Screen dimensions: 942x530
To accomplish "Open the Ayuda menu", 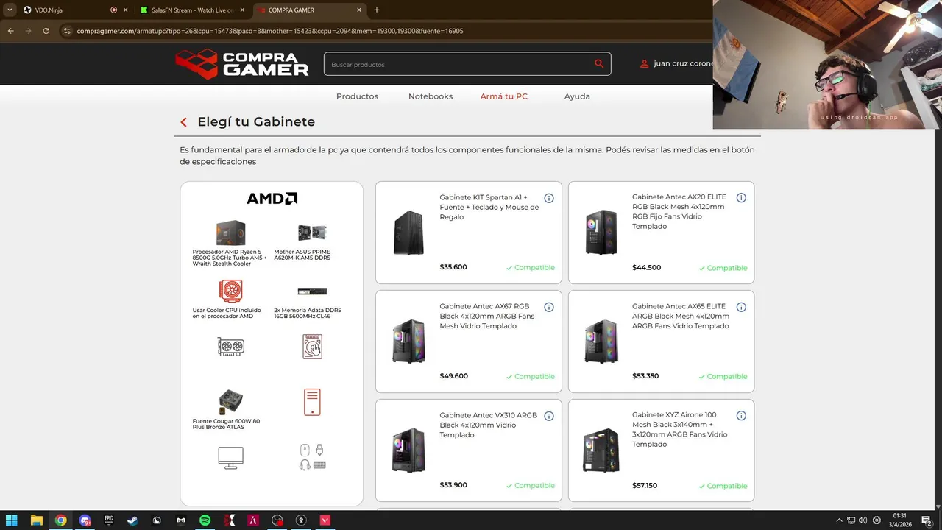I will (x=577, y=96).
